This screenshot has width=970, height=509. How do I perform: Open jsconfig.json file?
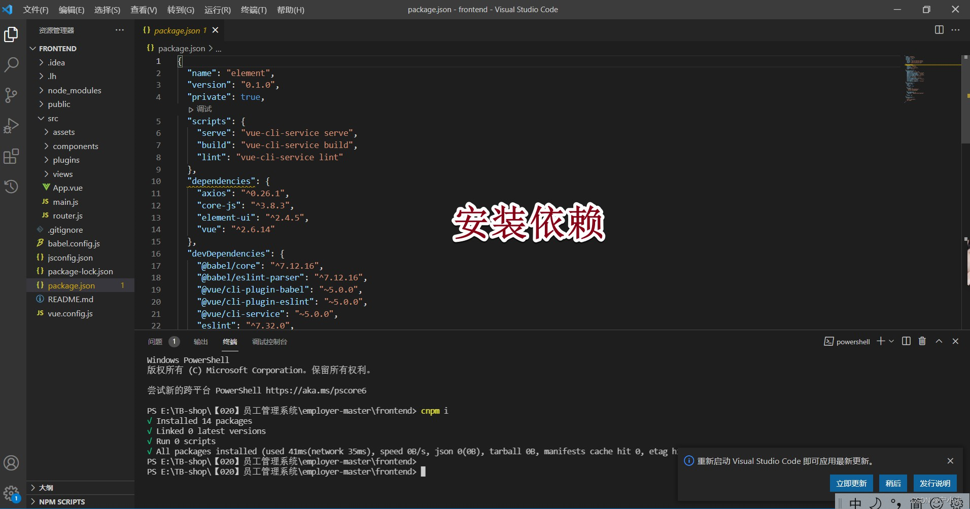[80, 258]
